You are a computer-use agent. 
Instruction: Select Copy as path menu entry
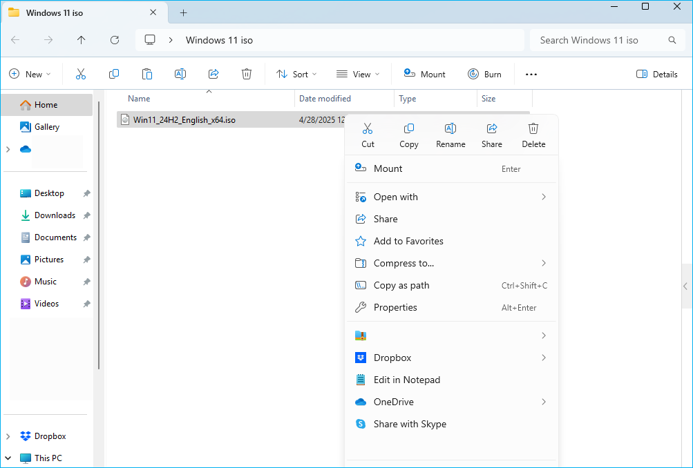coord(401,285)
